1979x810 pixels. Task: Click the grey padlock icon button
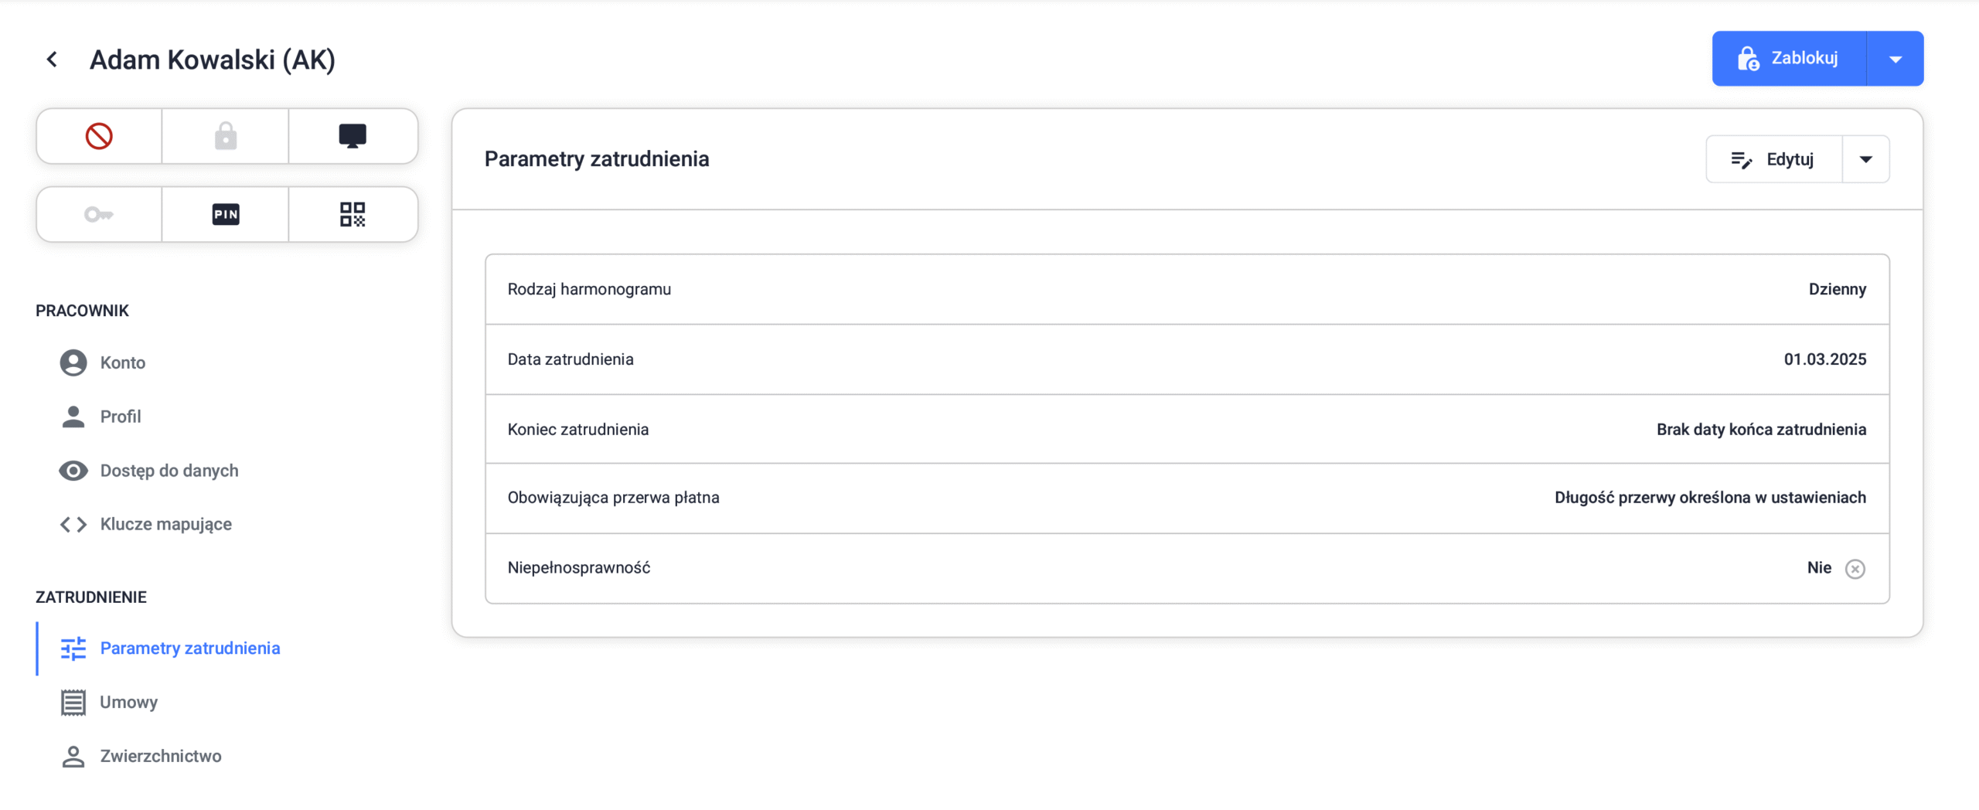pyautogui.click(x=226, y=136)
